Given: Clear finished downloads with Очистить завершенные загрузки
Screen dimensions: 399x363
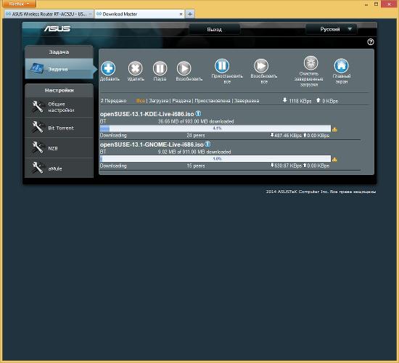Looking at the screenshot, I should [x=310, y=62].
